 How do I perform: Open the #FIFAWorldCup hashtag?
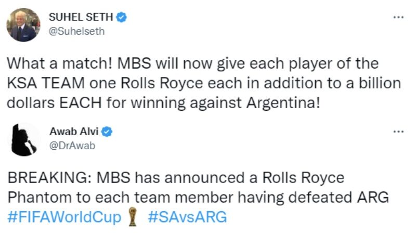coord(66,217)
